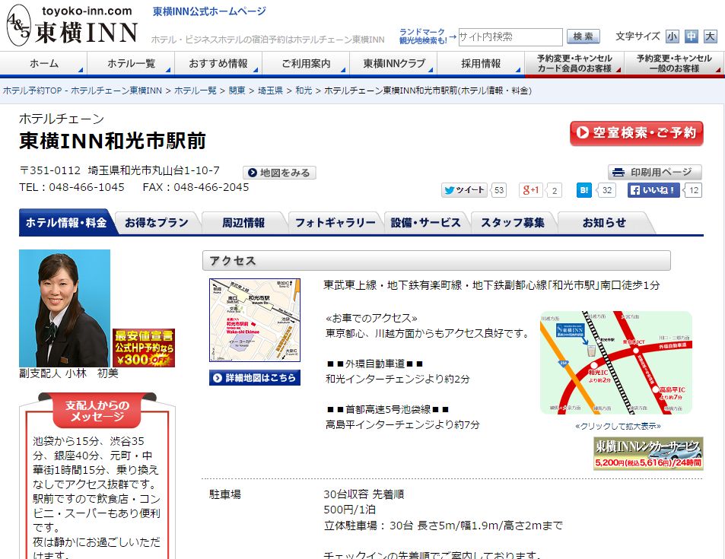Open the おすすめ情報 navigation menu

tap(218, 64)
